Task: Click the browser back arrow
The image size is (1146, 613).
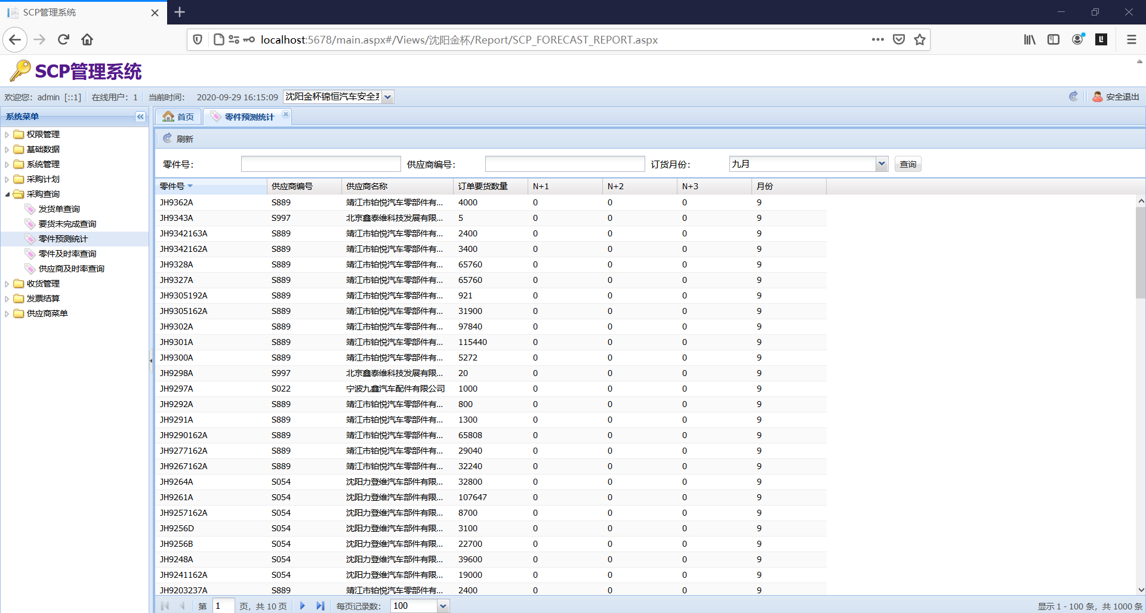Action: click(15, 40)
